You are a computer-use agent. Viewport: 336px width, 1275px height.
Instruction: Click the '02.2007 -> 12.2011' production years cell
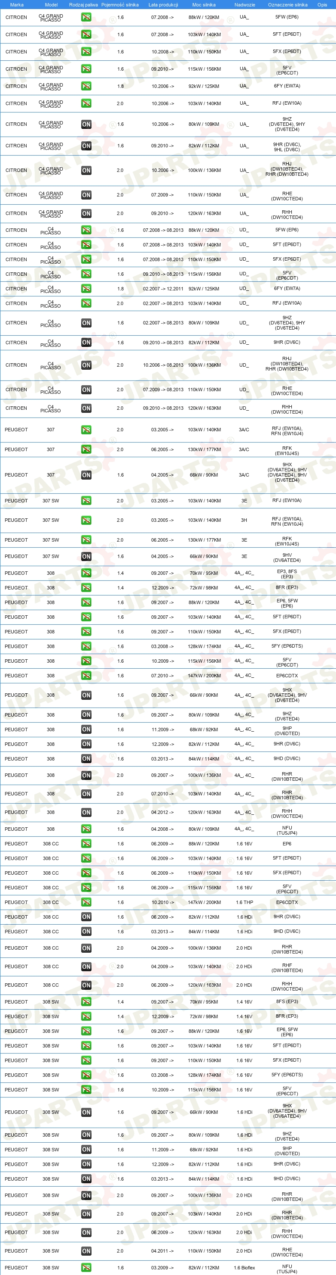[x=163, y=289]
